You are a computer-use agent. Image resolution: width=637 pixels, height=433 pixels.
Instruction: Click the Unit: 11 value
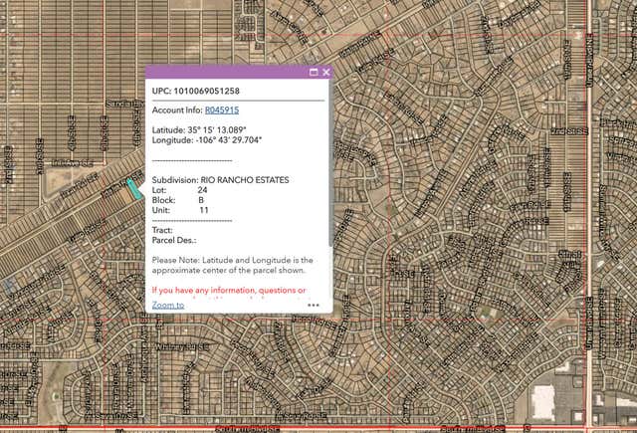(204, 210)
